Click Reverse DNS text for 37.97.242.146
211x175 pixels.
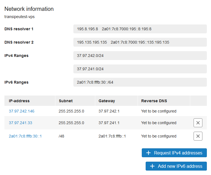[x=159, y=111]
